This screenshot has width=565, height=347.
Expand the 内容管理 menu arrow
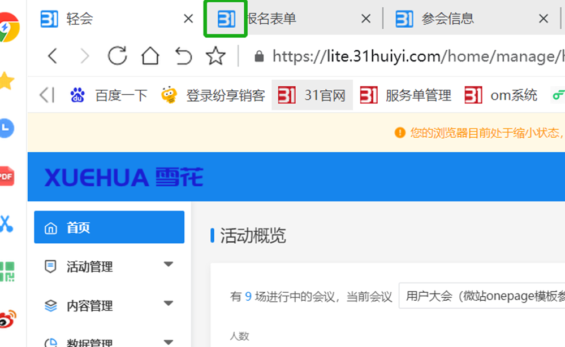pos(168,304)
